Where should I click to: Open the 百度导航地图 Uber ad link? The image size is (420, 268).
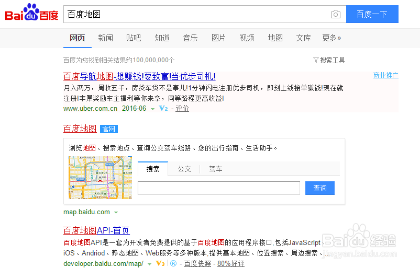click(139, 76)
